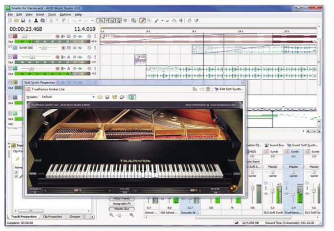Solo the first track

pos(95,36)
